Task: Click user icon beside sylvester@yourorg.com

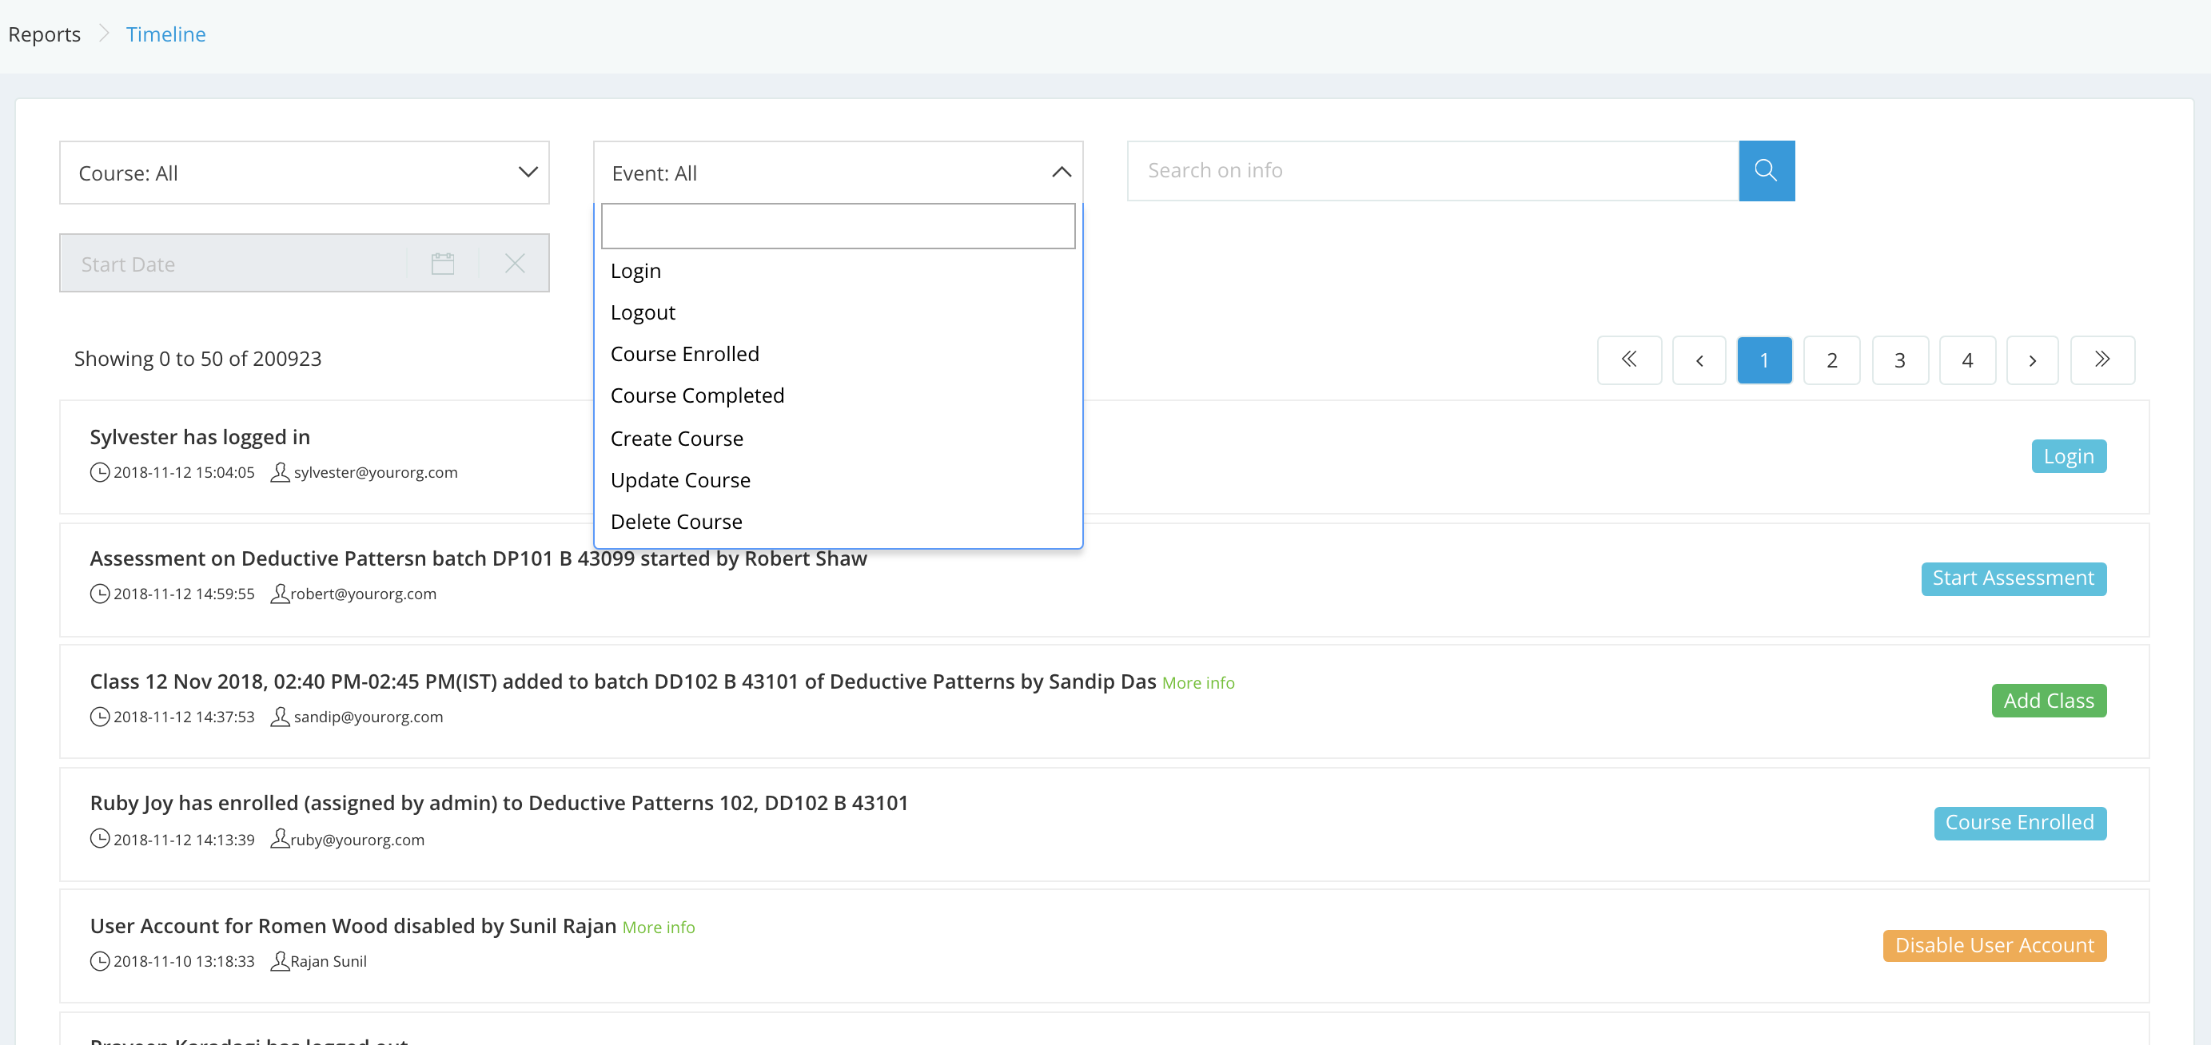Action: tap(280, 472)
